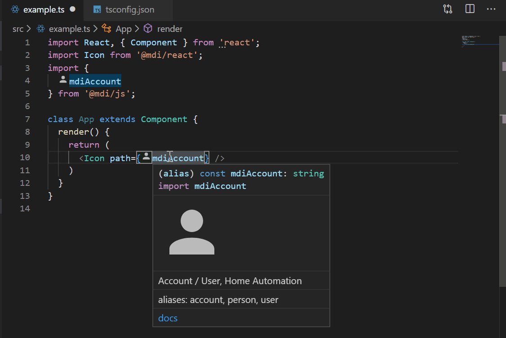The image size is (506, 338).
Task: Open the More Actions ellipsis menu
Action: click(x=491, y=9)
